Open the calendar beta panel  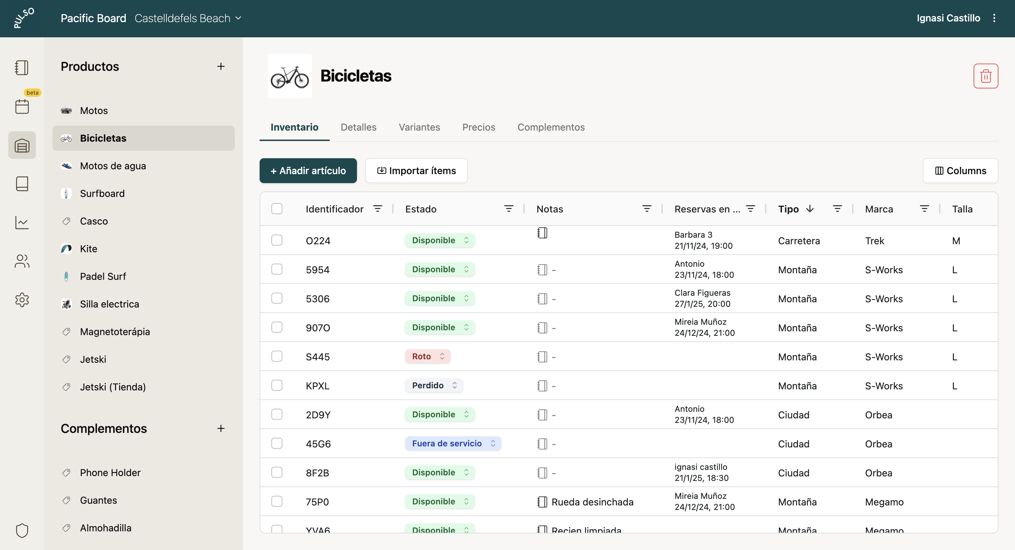pos(22,106)
